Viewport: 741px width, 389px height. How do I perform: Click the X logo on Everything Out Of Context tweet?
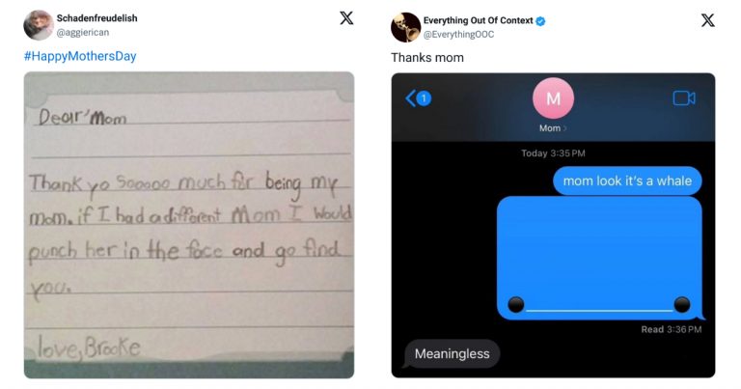pyautogui.click(x=707, y=20)
